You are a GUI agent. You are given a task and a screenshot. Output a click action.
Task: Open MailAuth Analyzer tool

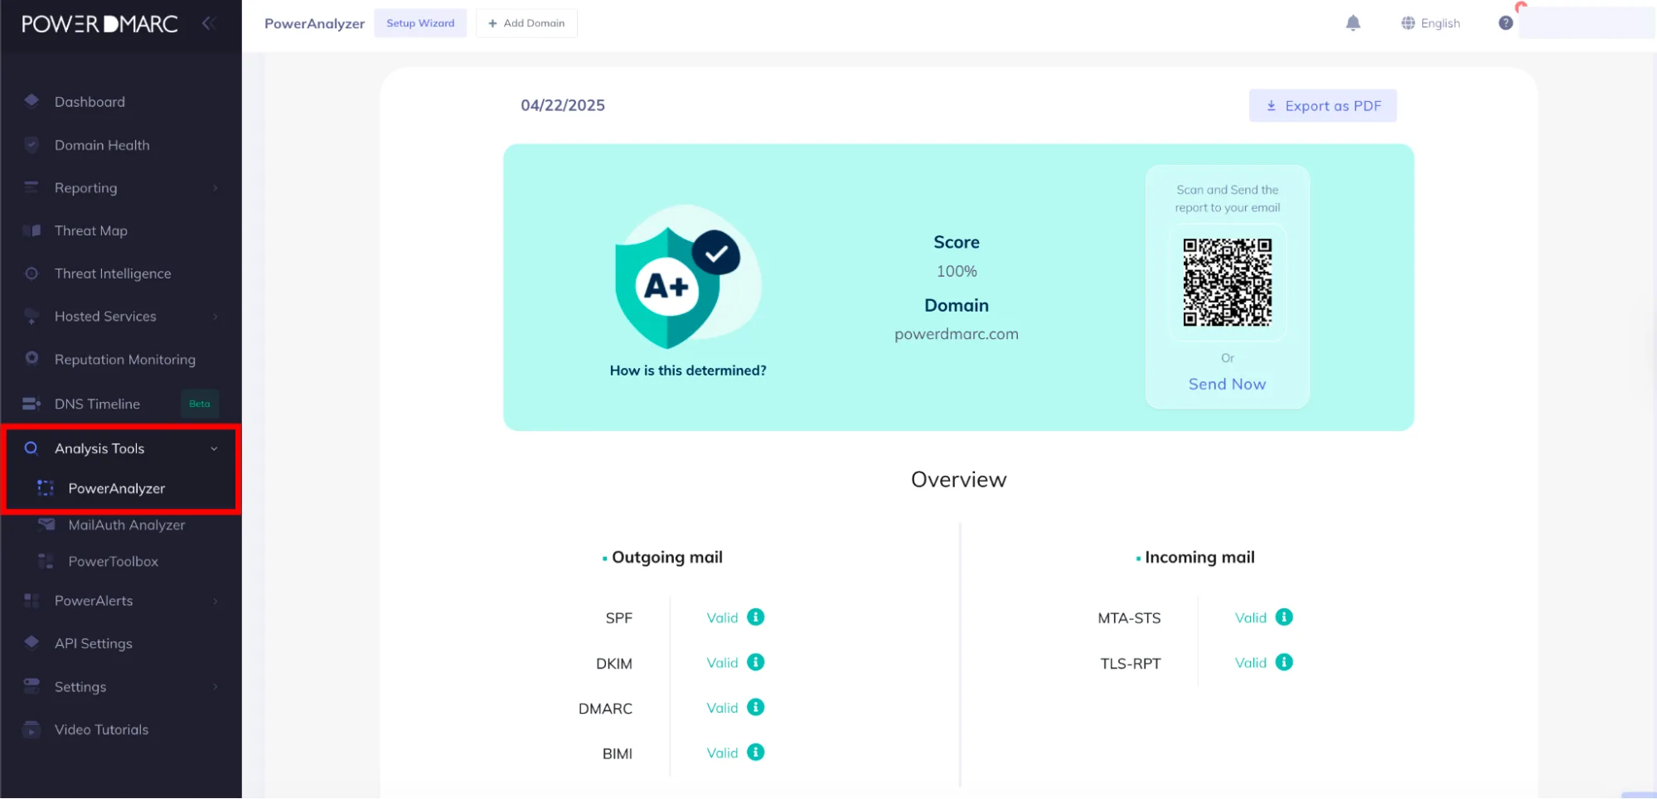point(127,525)
